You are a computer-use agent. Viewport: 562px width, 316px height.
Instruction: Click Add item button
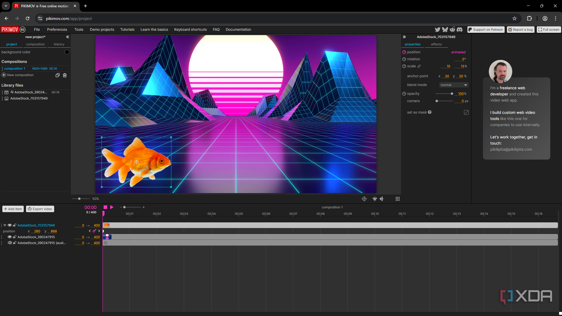pyautogui.click(x=13, y=209)
